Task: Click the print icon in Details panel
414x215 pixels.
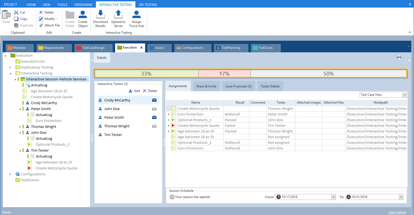Action: 399,57
